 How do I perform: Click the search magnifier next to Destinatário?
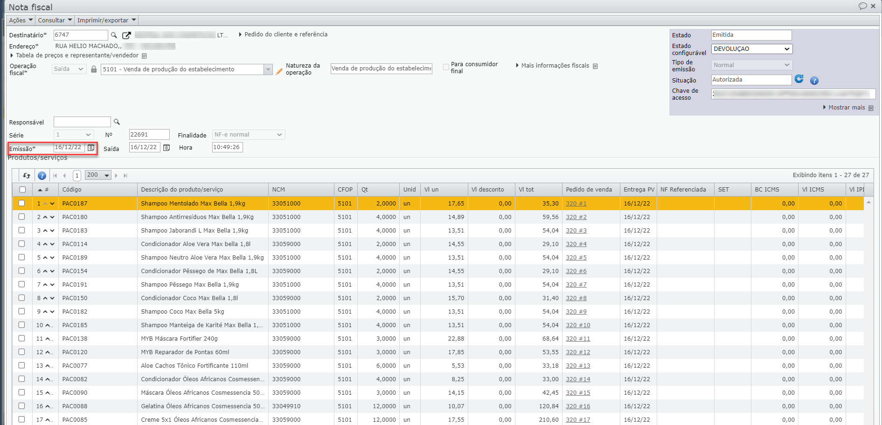click(x=114, y=35)
